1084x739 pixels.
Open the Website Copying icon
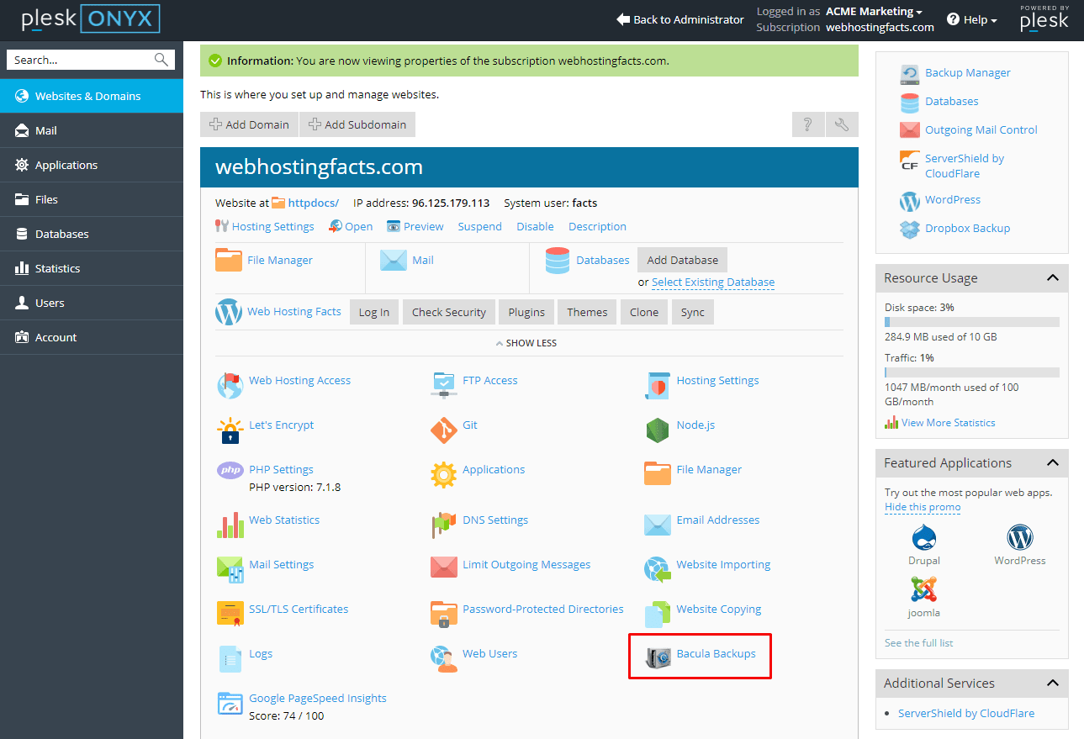tap(658, 615)
